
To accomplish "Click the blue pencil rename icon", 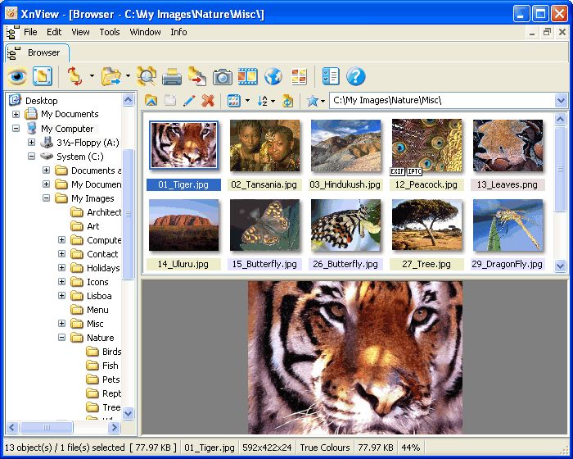I will (x=189, y=101).
